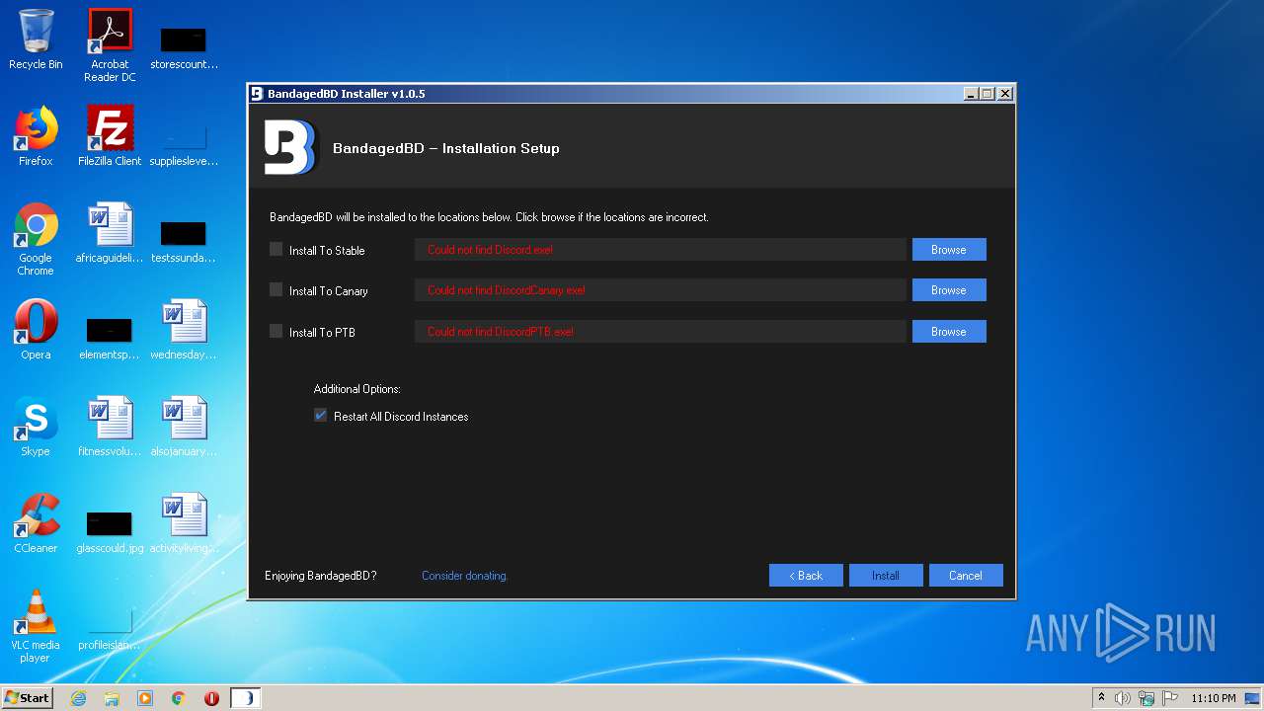Open Action Center flag tray icon
Viewport: 1264px width, 711px height.
click(1170, 698)
